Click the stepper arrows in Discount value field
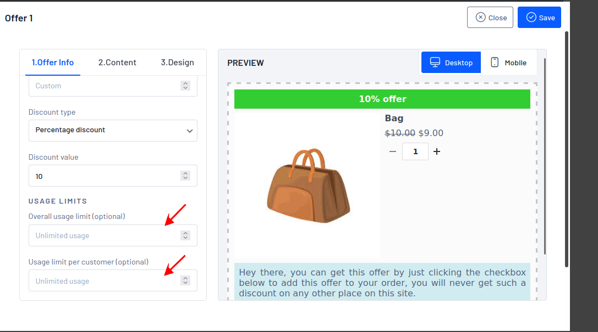Image resolution: width=598 pixels, height=332 pixels. click(x=185, y=176)
